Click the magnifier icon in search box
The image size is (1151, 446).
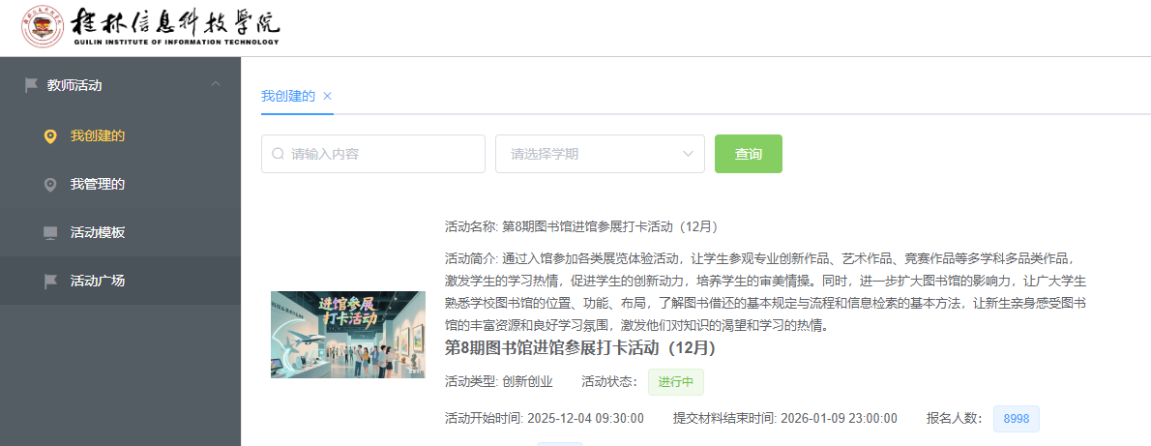click(x=279, y=154)
